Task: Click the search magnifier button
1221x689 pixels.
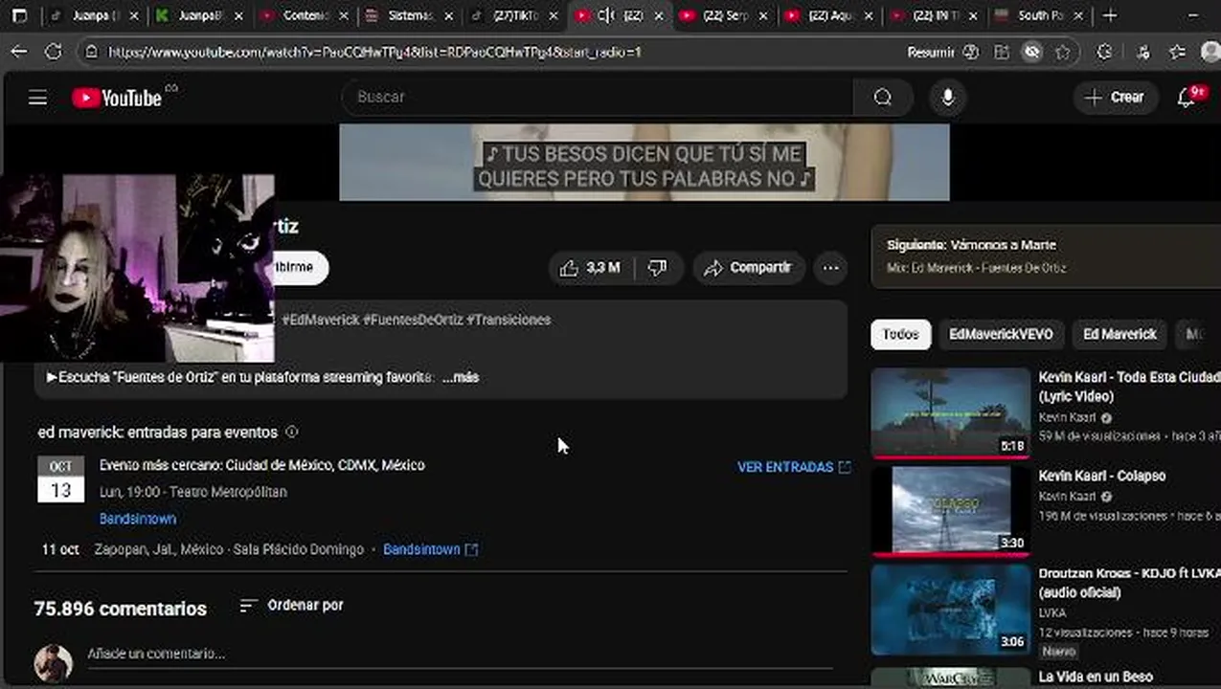Action: [x=882, y=97]
